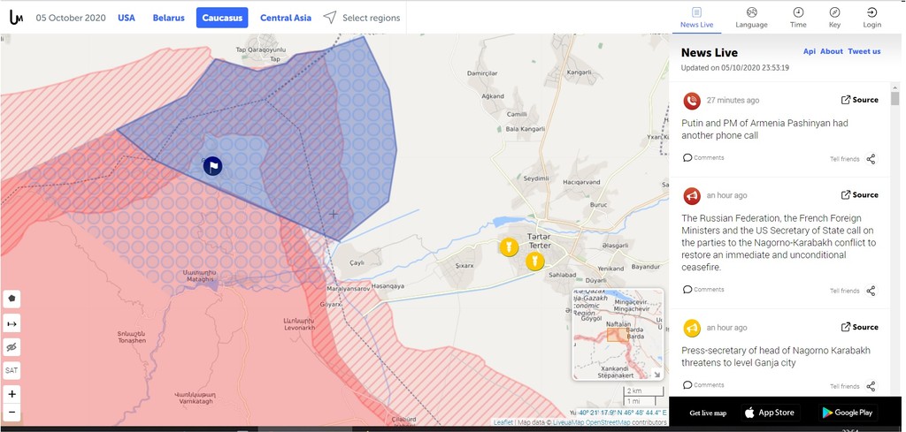Click the Get live map text
Screen dimensions: 906x432
[708, 413]
